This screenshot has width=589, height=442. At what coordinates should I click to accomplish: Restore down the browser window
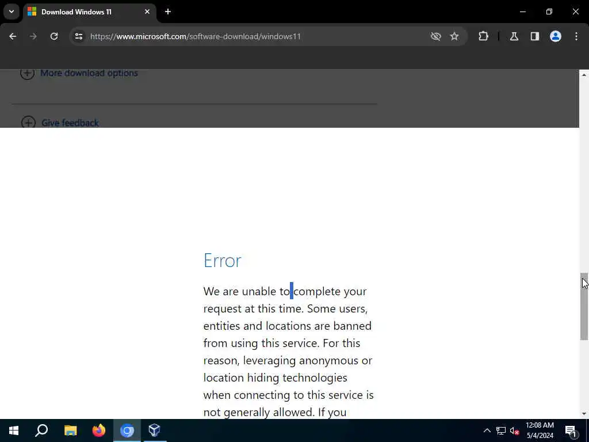tap(549, 12)
